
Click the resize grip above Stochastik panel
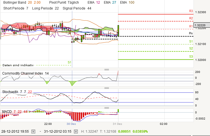coord(106,88)
